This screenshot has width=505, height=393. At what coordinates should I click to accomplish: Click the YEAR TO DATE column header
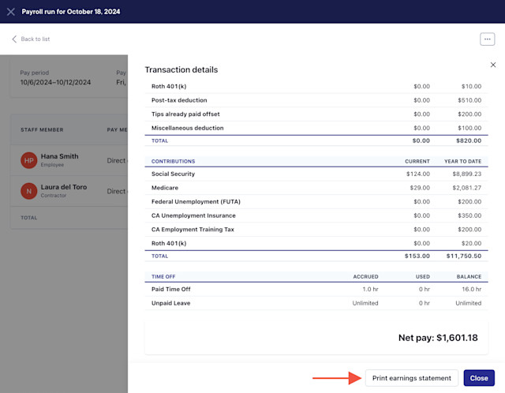pos(463,161)
